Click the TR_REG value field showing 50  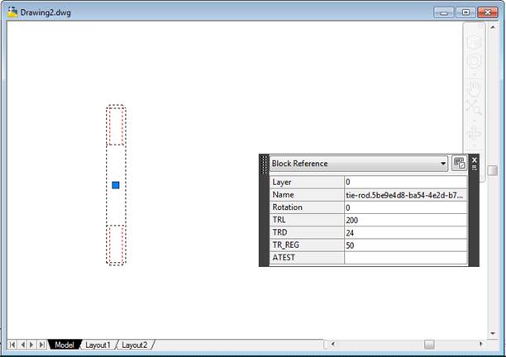coord(405,245)
